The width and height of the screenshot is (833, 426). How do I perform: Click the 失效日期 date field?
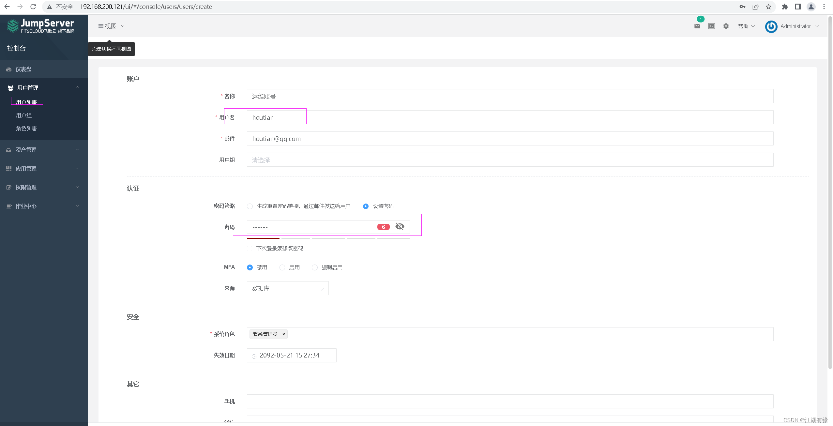(x=292, y=355)
